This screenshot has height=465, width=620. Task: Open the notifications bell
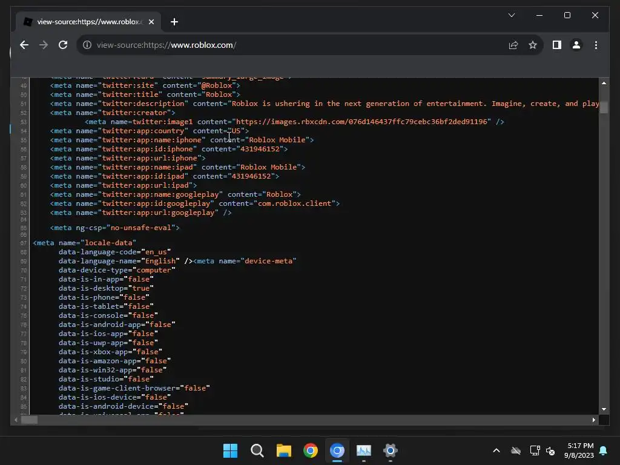point(604,450)
